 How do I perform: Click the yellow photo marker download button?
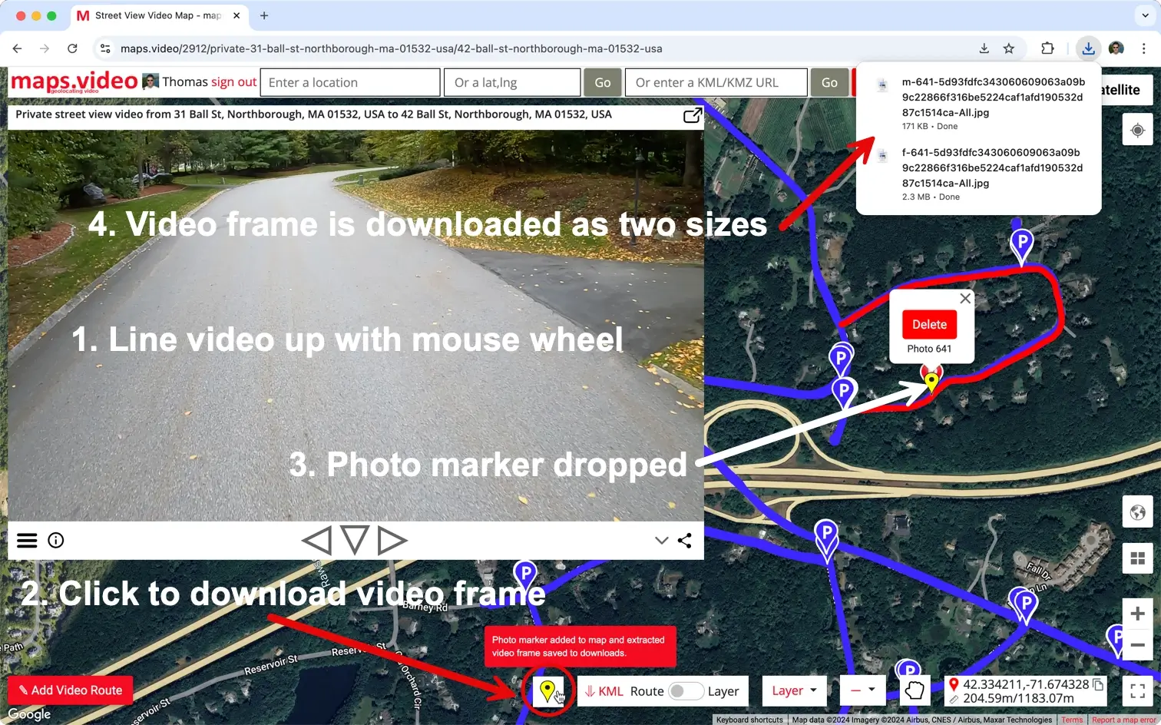tap(547, 690)
